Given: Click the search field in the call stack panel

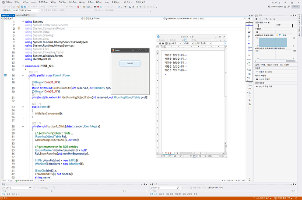Looking at the screenshot, I should [x=165, y=188].
